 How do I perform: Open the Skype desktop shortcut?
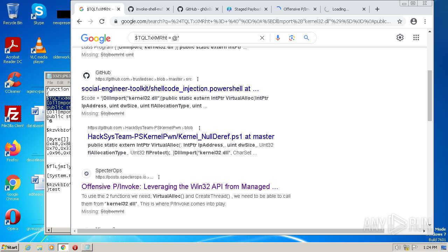click(38, 14)
